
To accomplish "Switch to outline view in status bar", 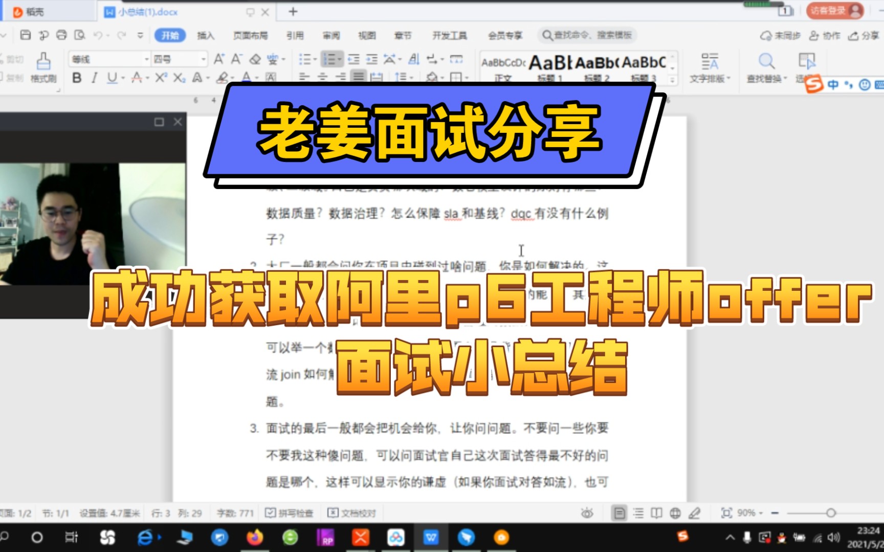I will point(638,513).
